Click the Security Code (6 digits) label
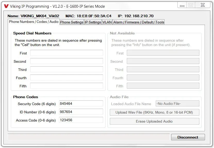 (x=37, y=104)
